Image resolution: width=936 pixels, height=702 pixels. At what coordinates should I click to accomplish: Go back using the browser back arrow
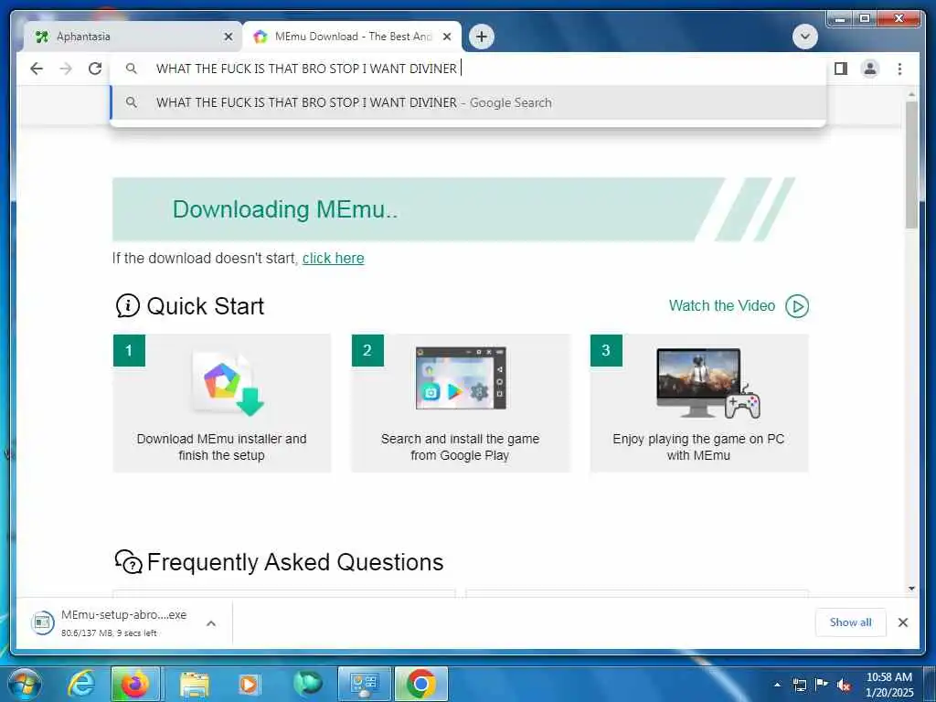click(x=37, y=69)
